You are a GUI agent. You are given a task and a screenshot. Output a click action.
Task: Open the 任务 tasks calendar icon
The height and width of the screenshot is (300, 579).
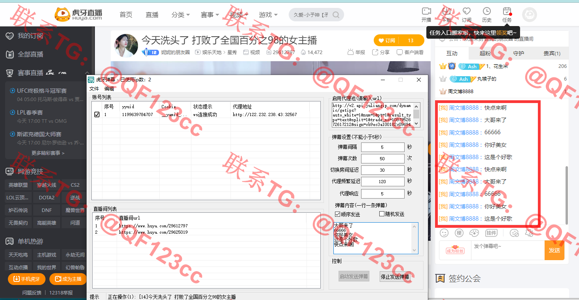point(507,11)
